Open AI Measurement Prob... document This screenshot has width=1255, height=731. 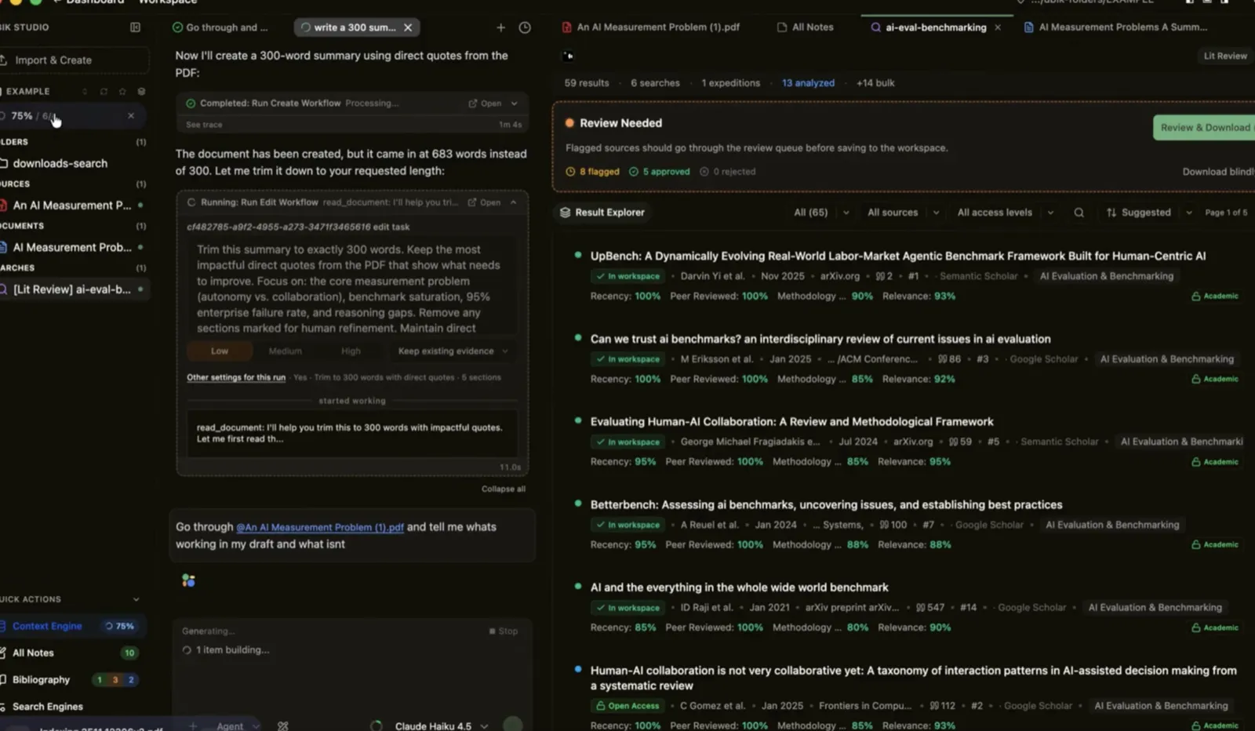click(74, 247)
